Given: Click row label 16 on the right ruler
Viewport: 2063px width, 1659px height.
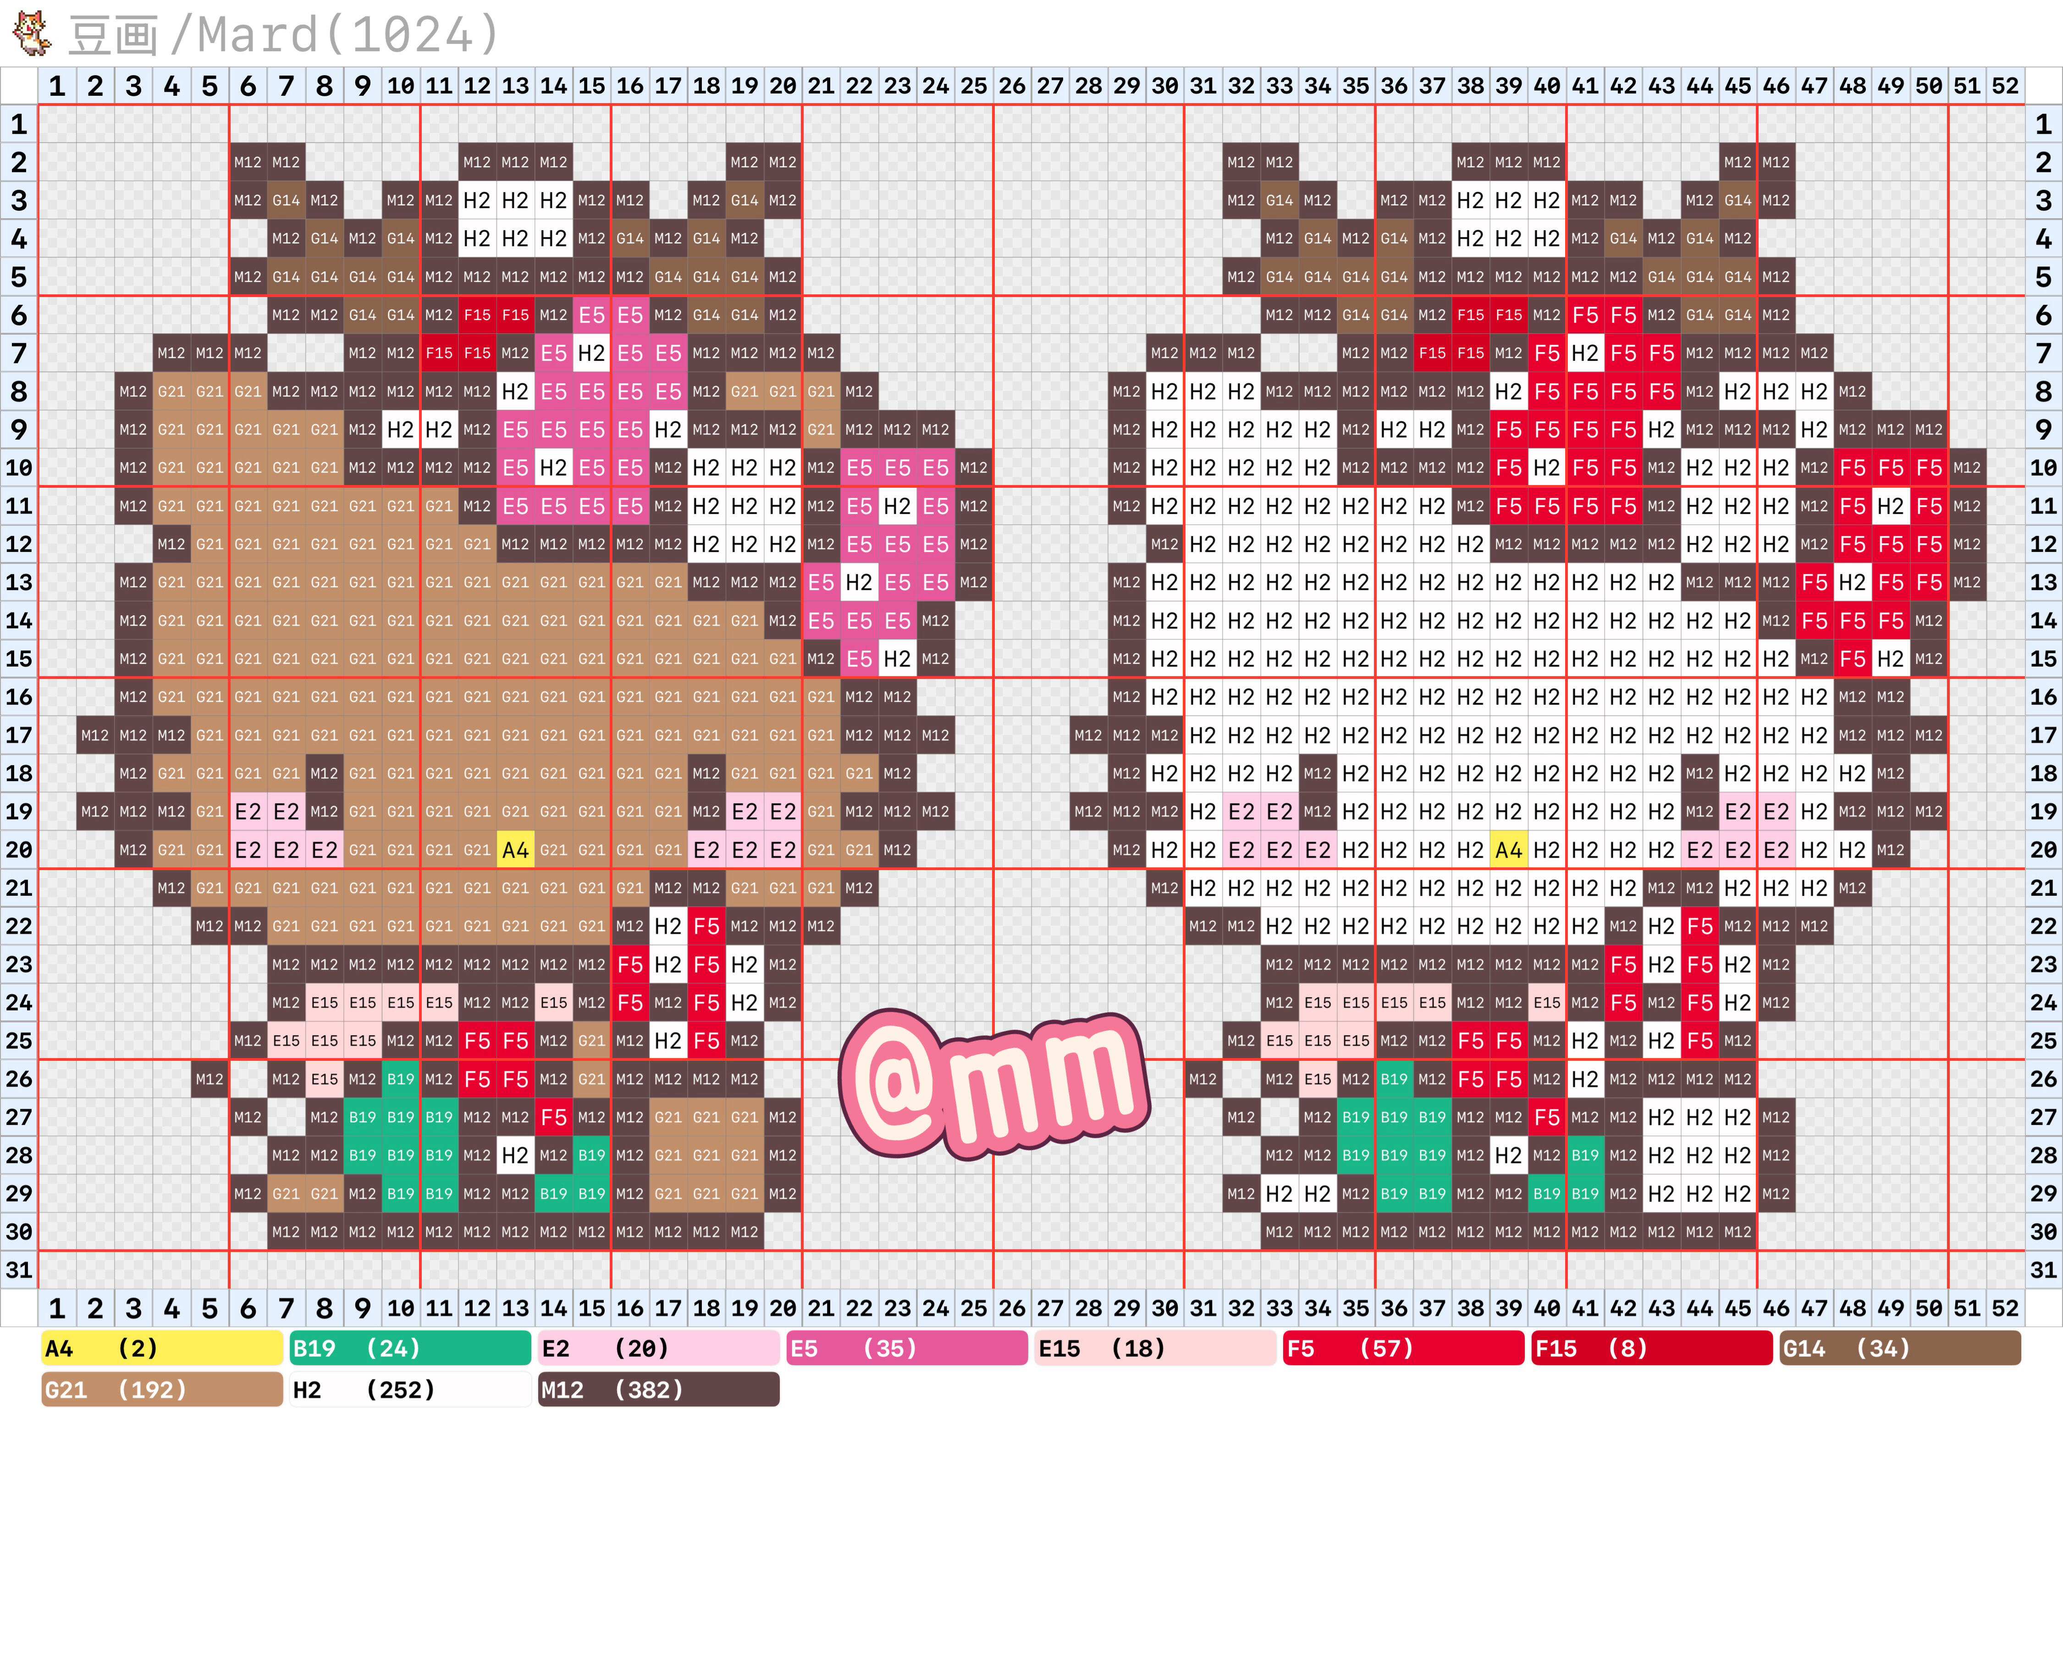Looking at the screenshot, I should (2044, 697).
